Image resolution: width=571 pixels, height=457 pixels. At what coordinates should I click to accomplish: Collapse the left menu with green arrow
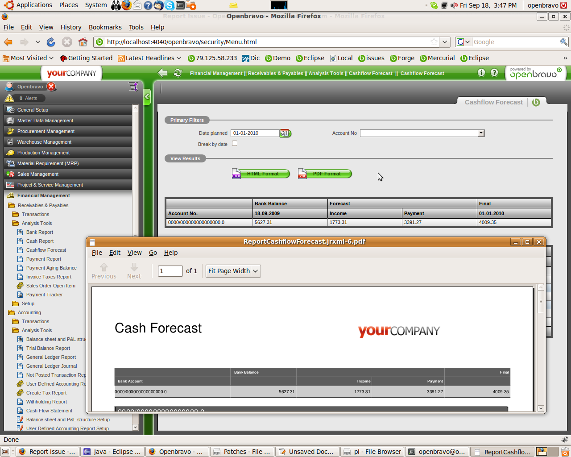pos(147,96)
